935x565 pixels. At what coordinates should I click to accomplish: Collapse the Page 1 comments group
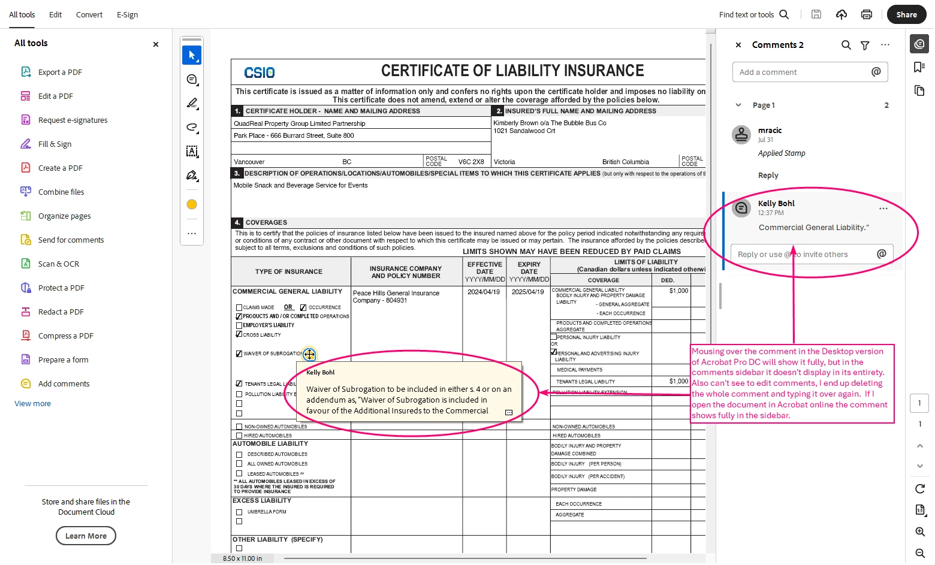point(738,105)
